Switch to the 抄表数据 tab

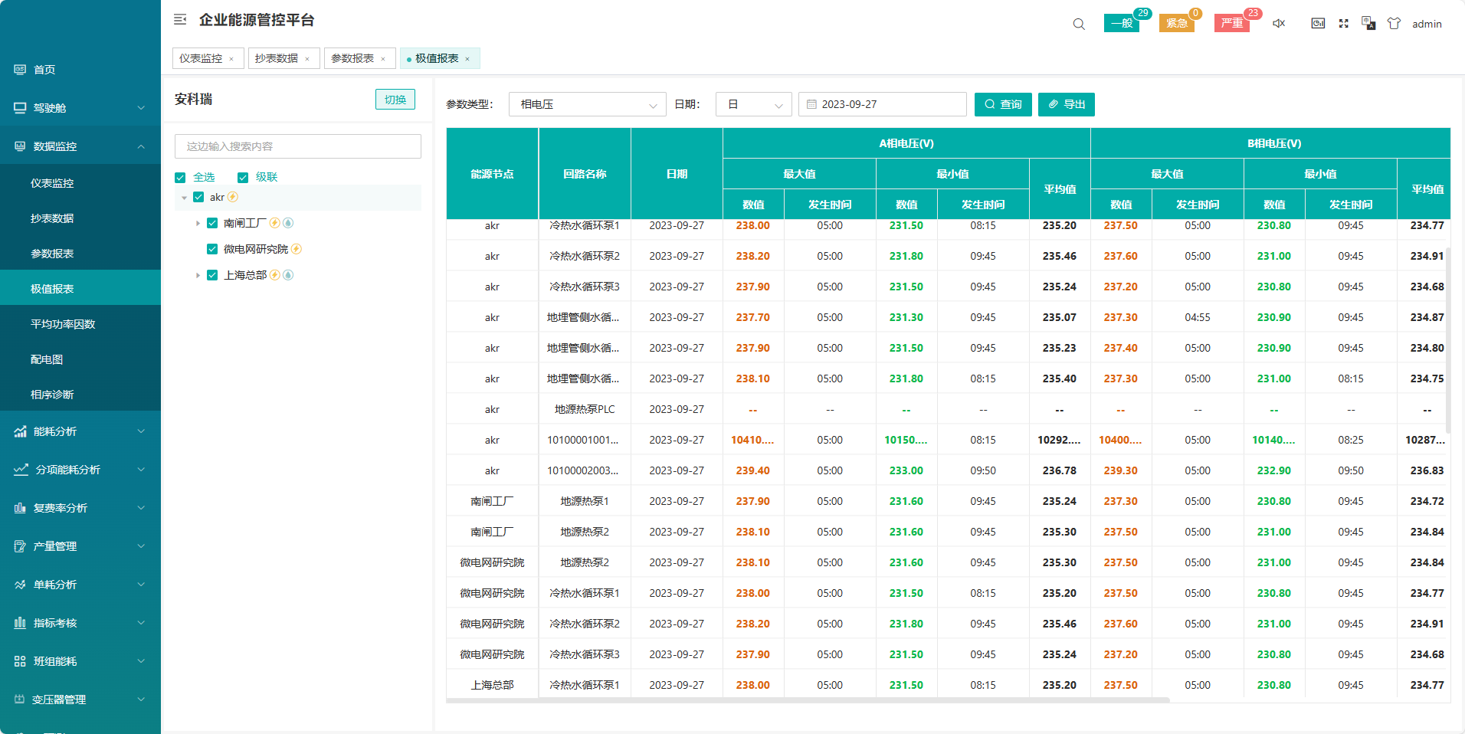(x=277, y=58)
